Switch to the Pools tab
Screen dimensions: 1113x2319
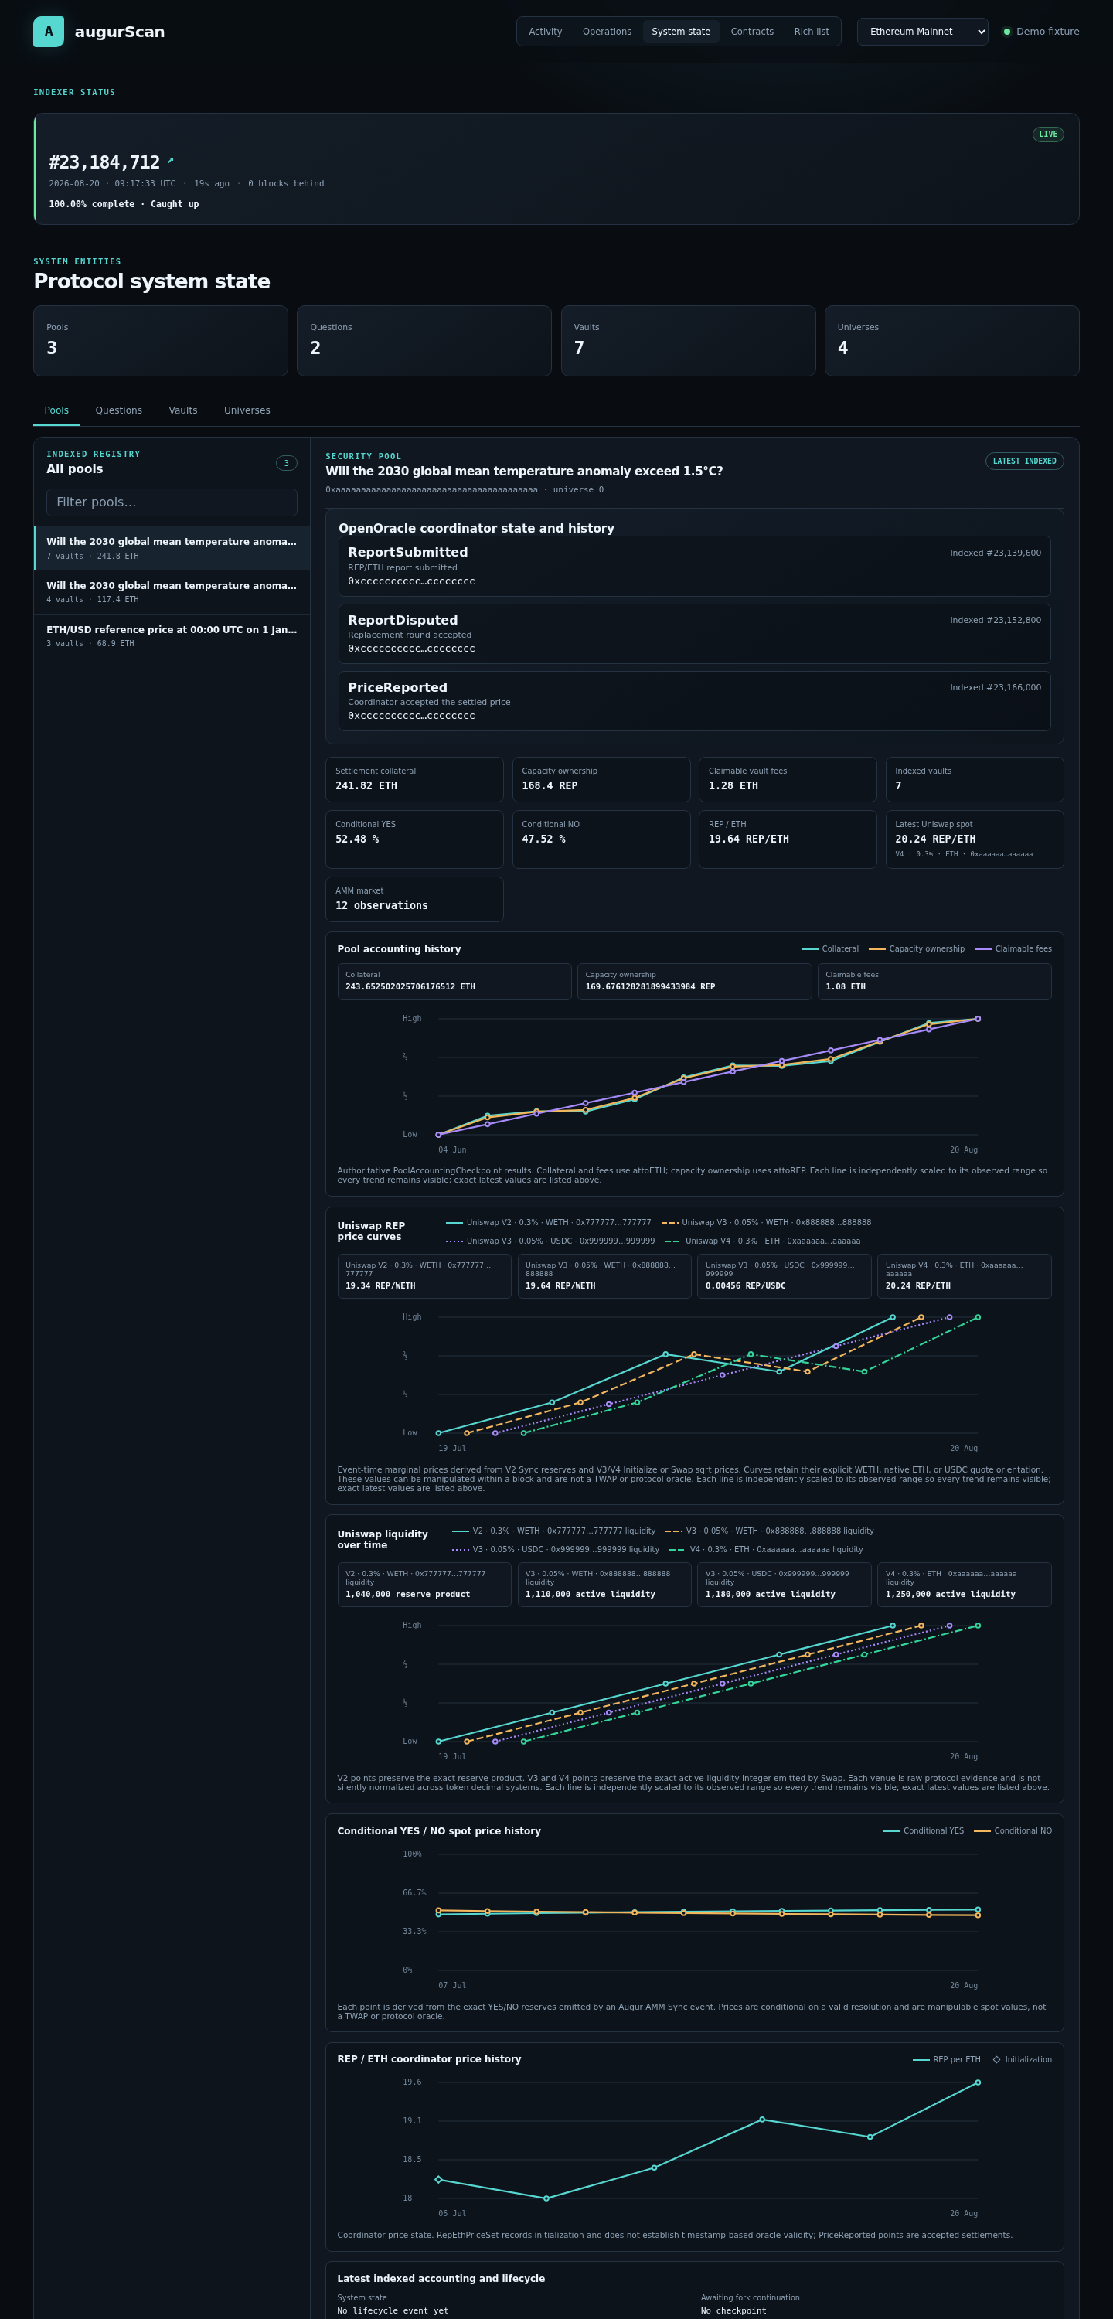click(x=56, y=410)
